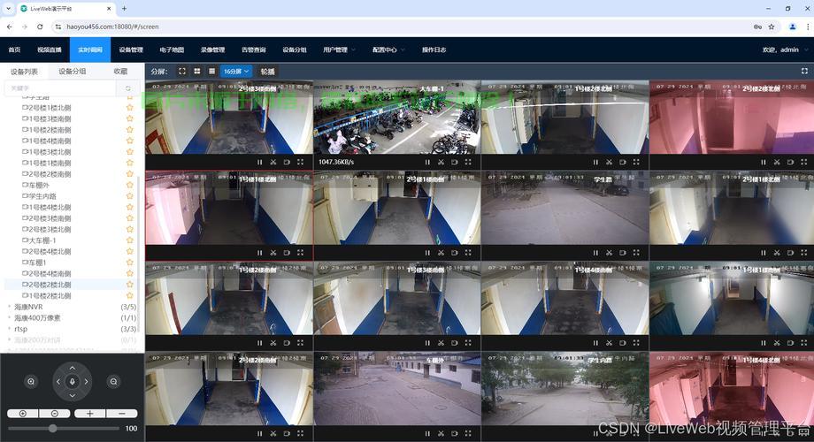814x442 pixels.
Task: Favorite the 2号楼1楼北侧 camera star
Action: 130,107
